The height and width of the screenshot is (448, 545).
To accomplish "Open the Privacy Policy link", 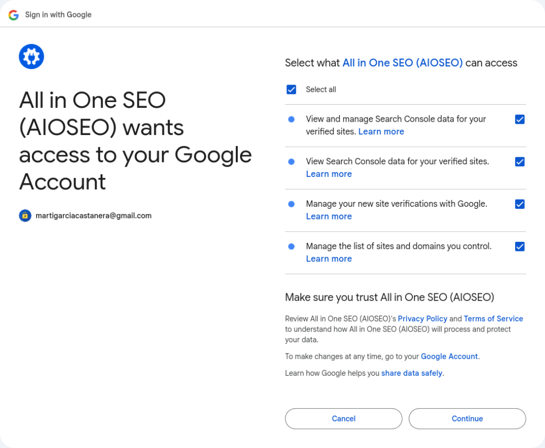I will click(x=423, y=319).
